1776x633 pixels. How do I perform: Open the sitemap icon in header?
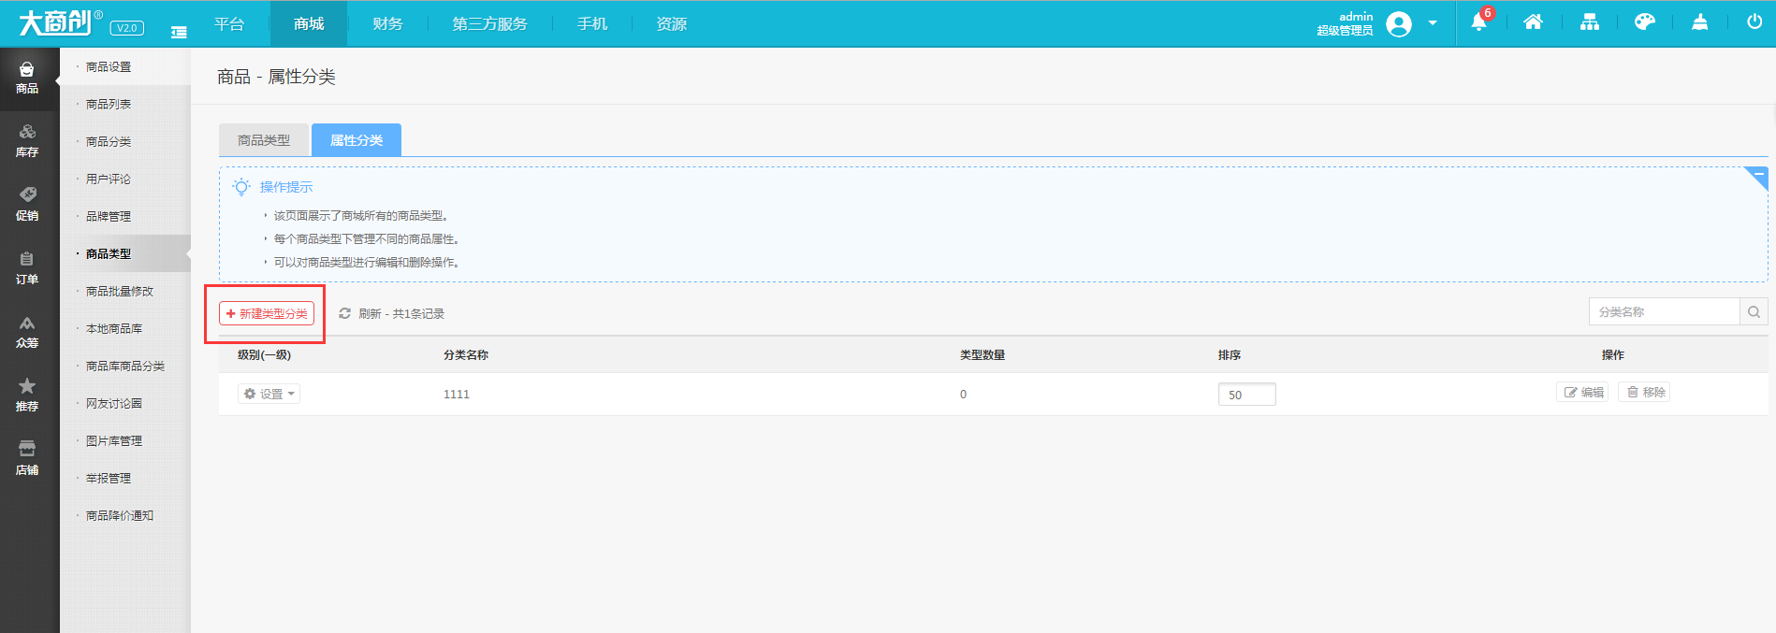pyautogui.click(x=1590, y=22)
